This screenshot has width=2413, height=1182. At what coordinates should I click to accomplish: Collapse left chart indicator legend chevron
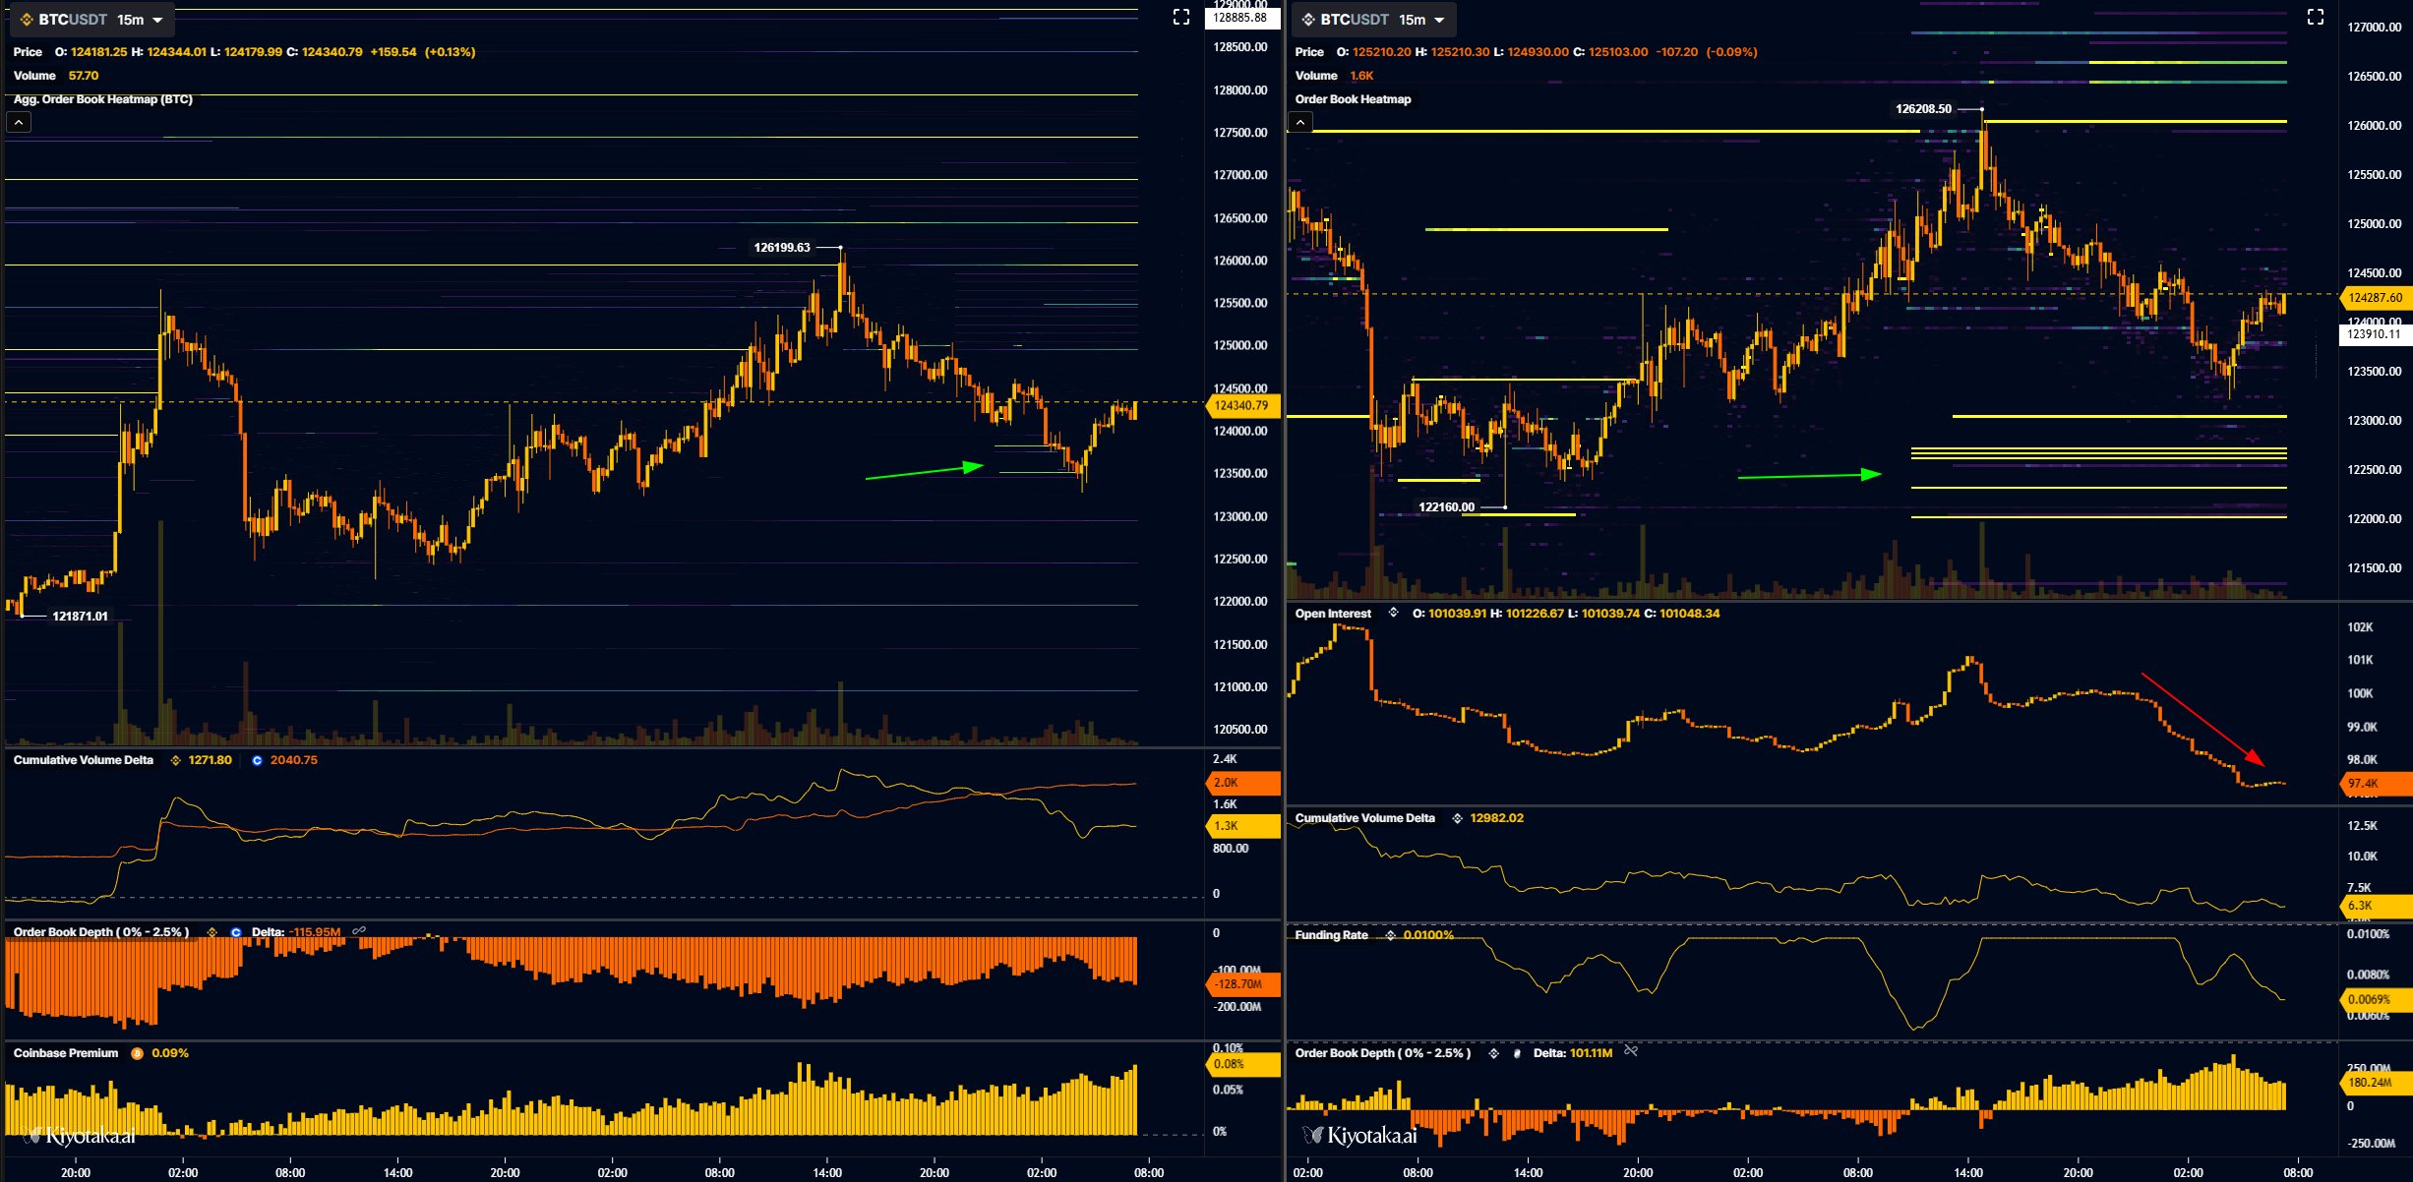pos(19,122)
